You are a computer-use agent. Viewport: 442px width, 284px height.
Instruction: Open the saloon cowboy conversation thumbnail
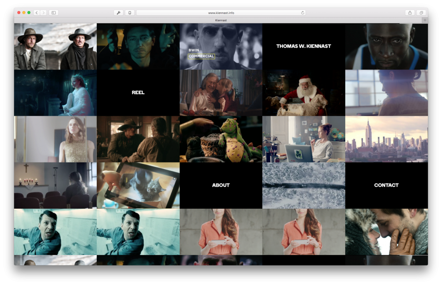[x=138, y=139]
